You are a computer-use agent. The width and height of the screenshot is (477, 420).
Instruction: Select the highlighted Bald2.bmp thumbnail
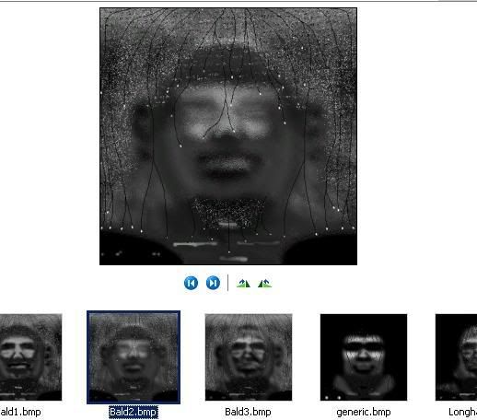click(134, 357)
